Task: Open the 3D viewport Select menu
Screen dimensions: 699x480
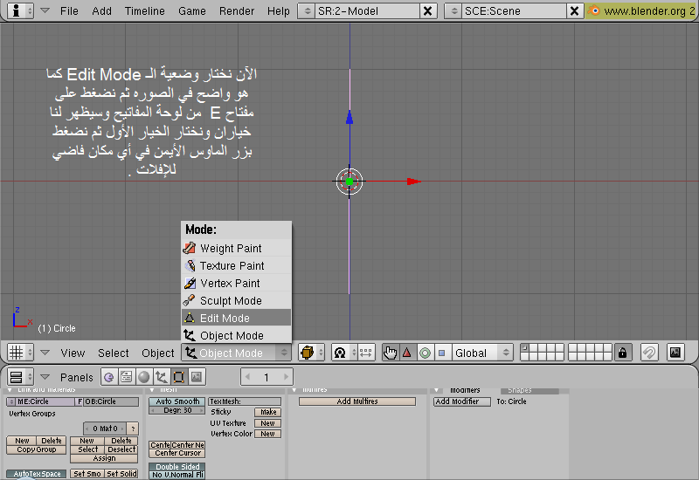Action: [114, 353]
